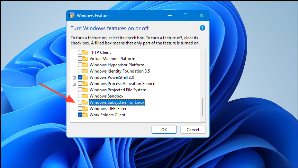This screenshot has height=168, width=298.
Task: Select Windows Process Activation Service label
Action: [123, 84]
